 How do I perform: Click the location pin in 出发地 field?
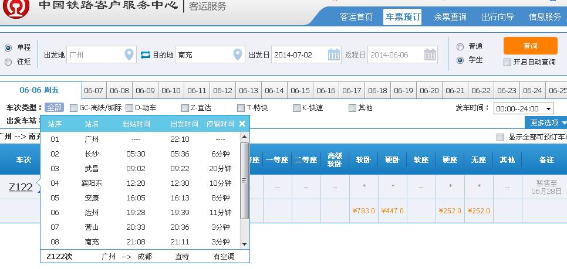tap(129, 55)
